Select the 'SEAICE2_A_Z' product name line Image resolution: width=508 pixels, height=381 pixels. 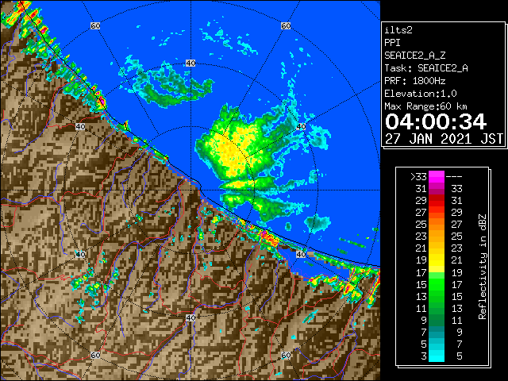(415, 56)
